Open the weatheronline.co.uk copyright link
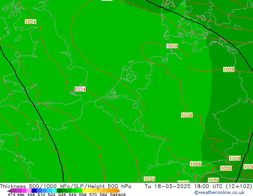Viewport: 253px width, 196px height. click(219, 192)
